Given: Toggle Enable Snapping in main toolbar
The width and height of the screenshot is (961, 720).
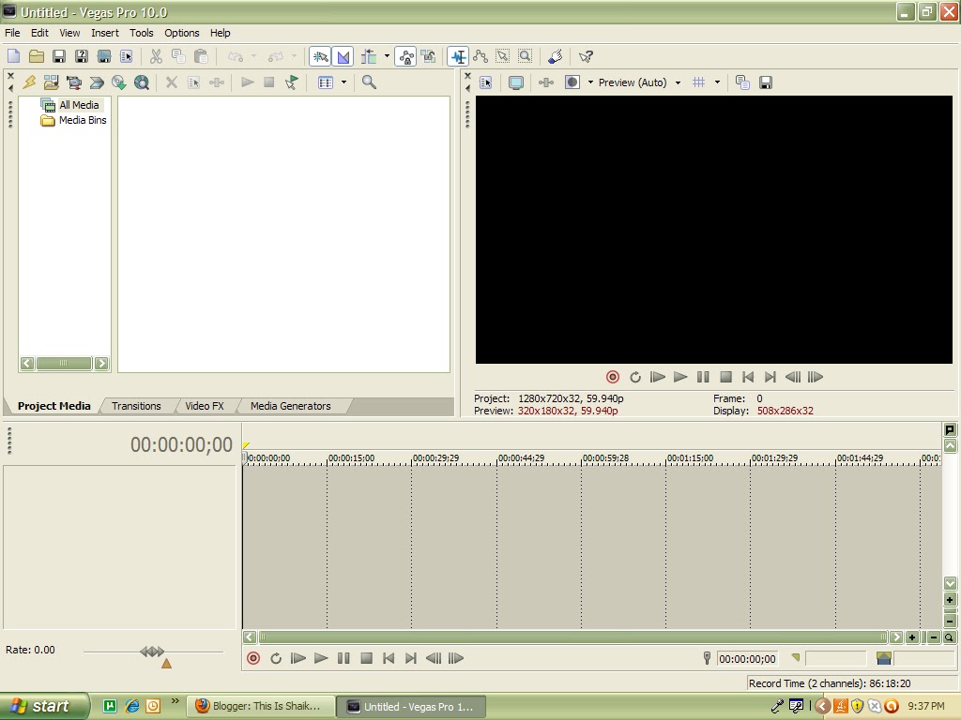Looking at the screenshot, I should 320,57.
